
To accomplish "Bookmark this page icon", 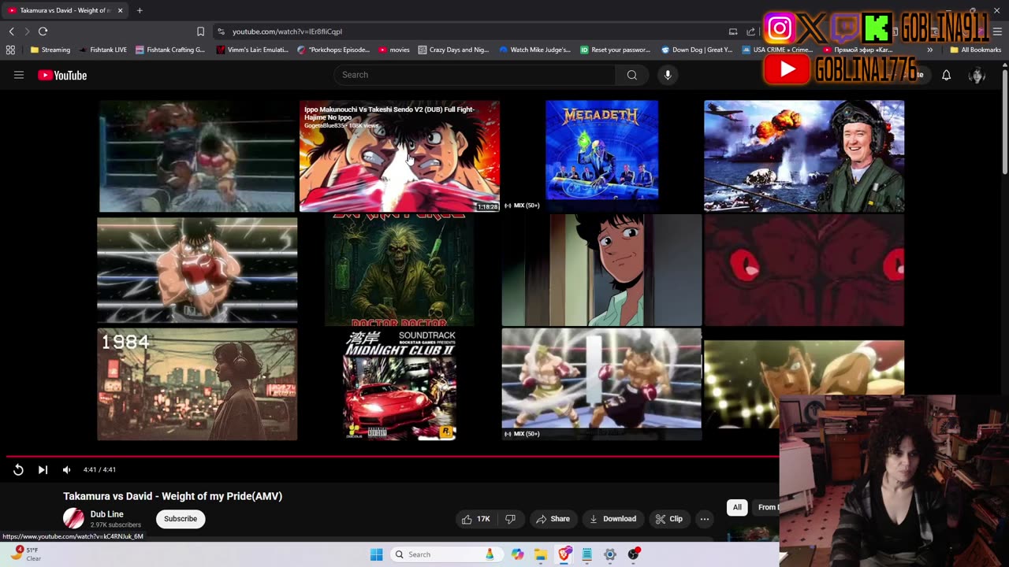I will pyautogui.click(x=200, y=31).
